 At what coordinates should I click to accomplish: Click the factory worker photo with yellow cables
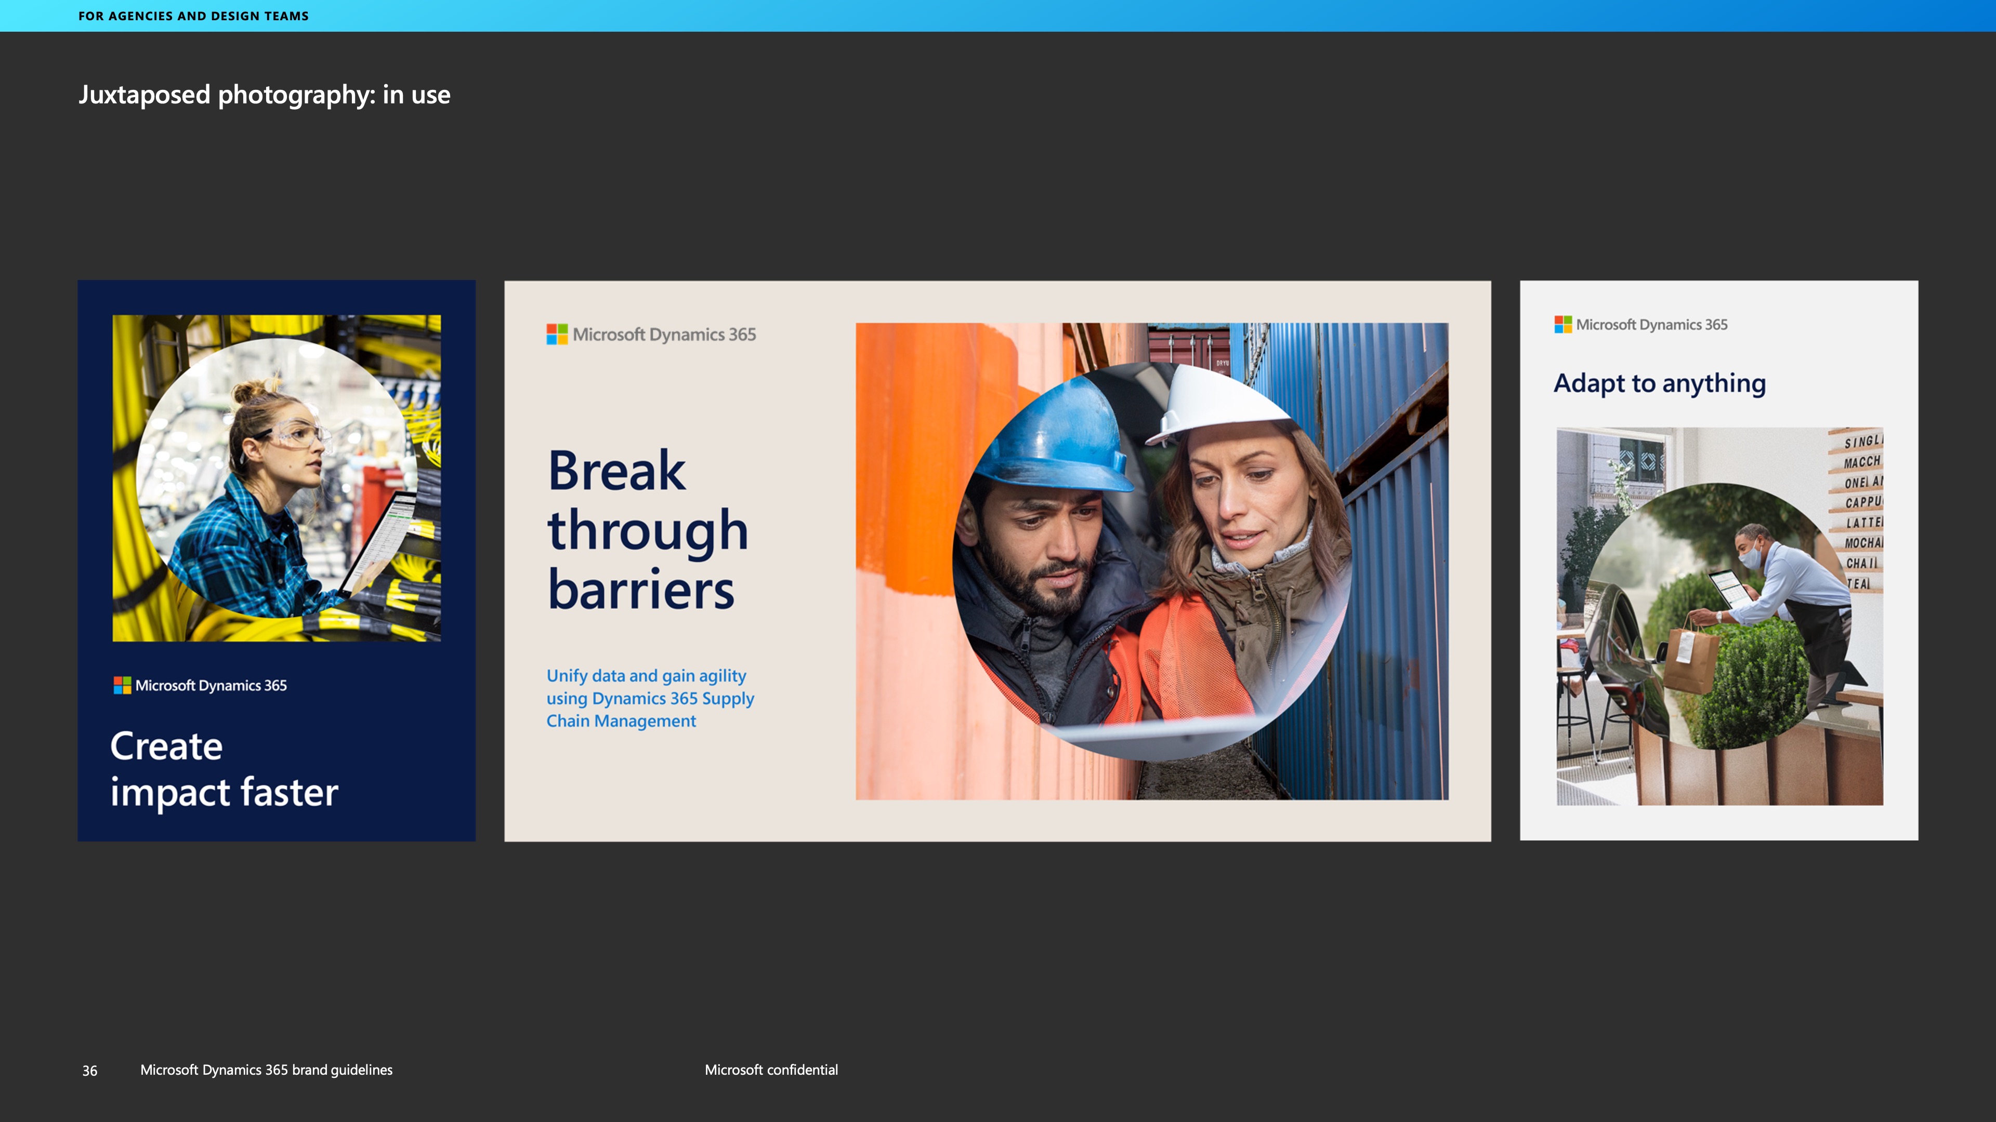point(277,478)
